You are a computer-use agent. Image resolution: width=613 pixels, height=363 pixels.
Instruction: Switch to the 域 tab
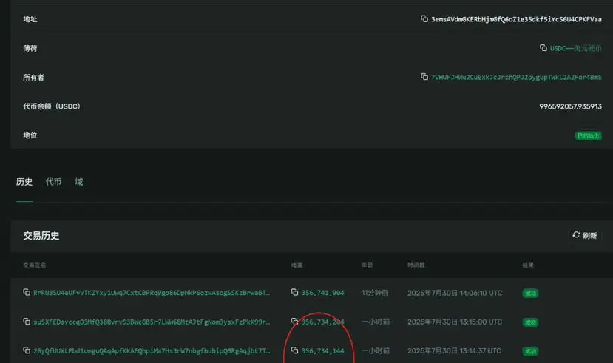point(78,182)
